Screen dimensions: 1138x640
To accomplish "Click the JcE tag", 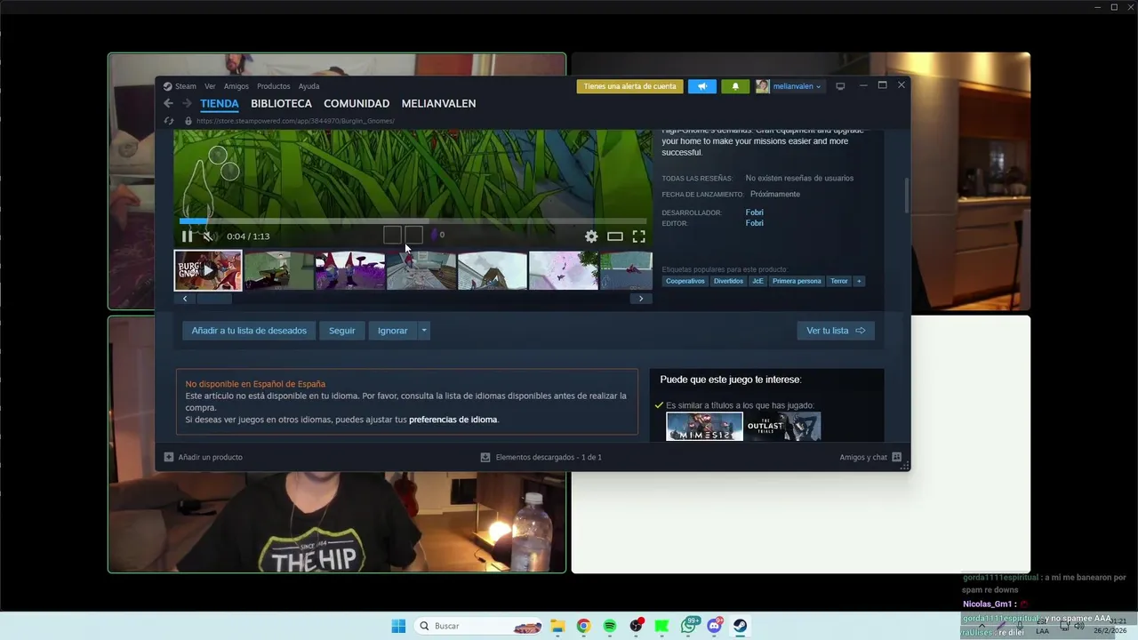I will [757, 281].
